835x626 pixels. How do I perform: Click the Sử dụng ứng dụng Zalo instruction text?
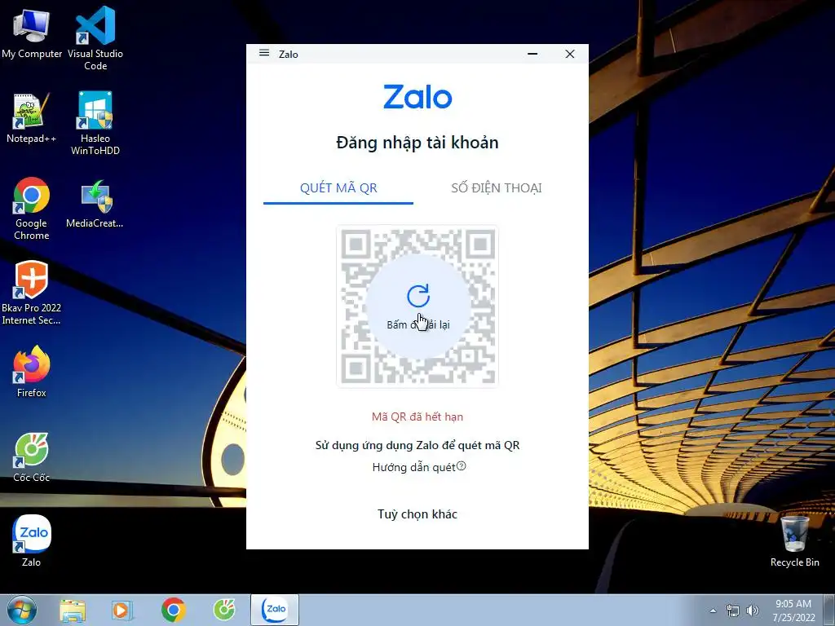pyautogui.click(x=417, y=446)
